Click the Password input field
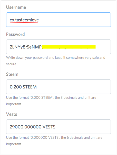The width and height of the screenshot is (117, 155). [59, 47]
